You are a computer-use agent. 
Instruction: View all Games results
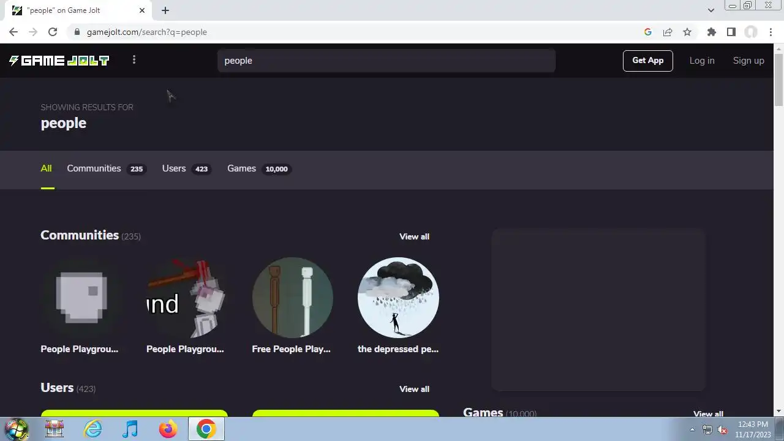pyautogui.click(x=708, y=414)
